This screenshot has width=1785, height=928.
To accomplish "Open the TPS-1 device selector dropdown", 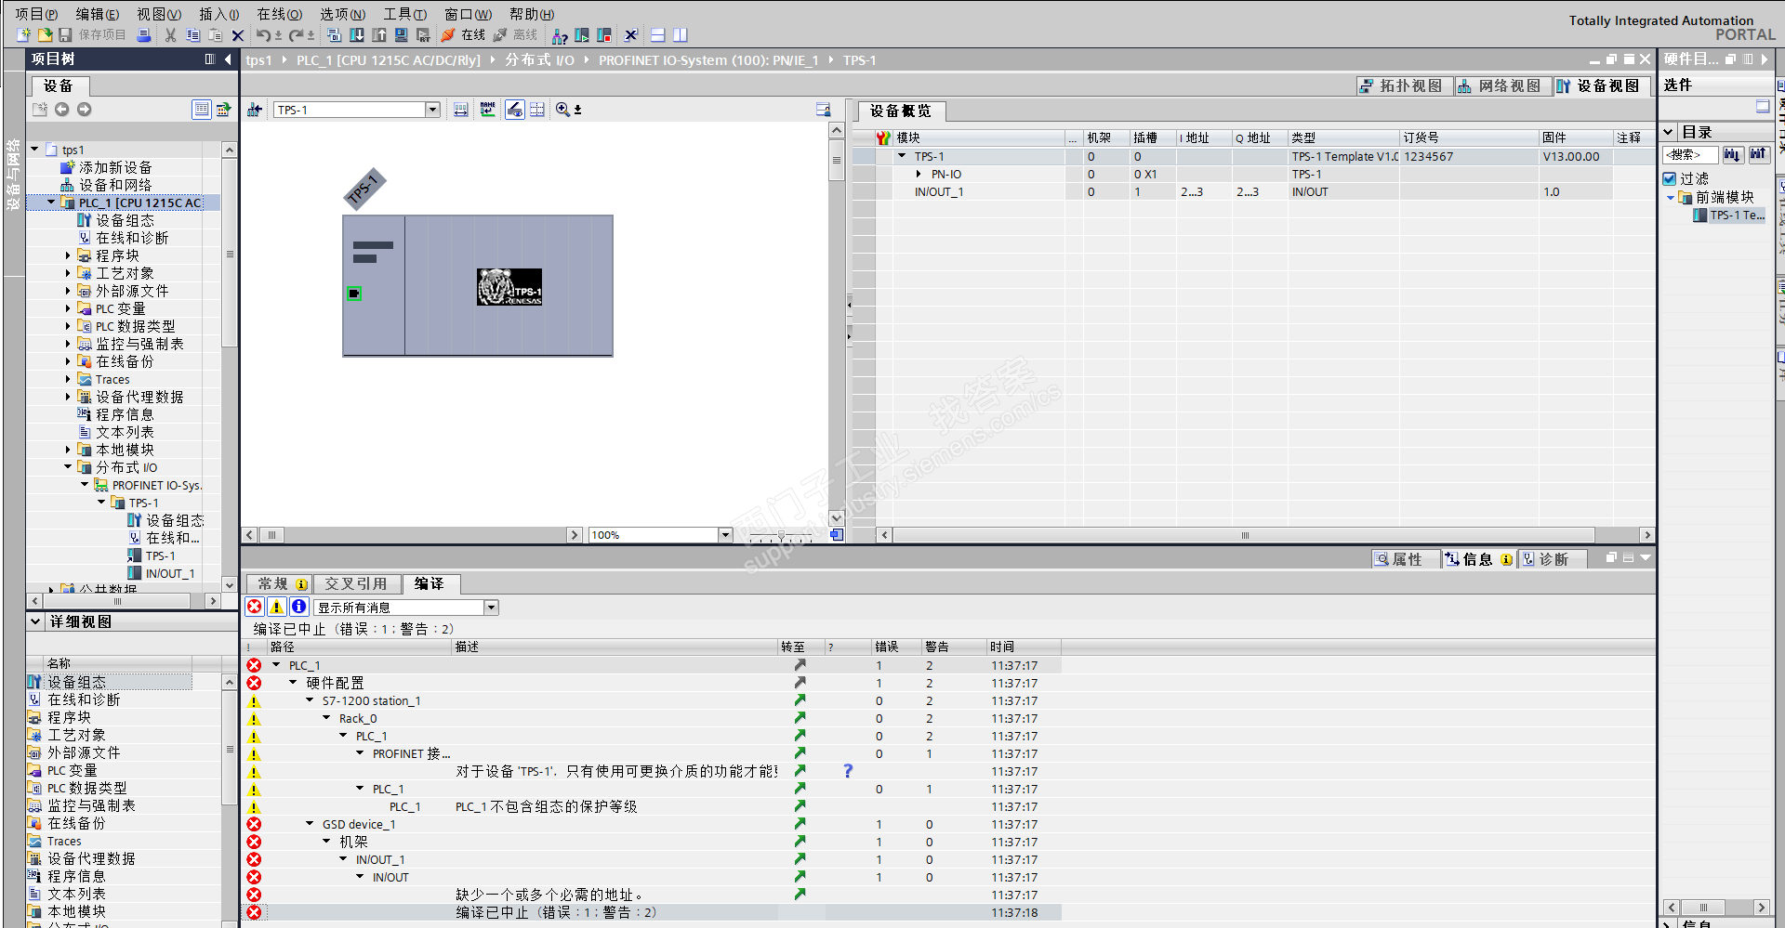I will [432, 110].
